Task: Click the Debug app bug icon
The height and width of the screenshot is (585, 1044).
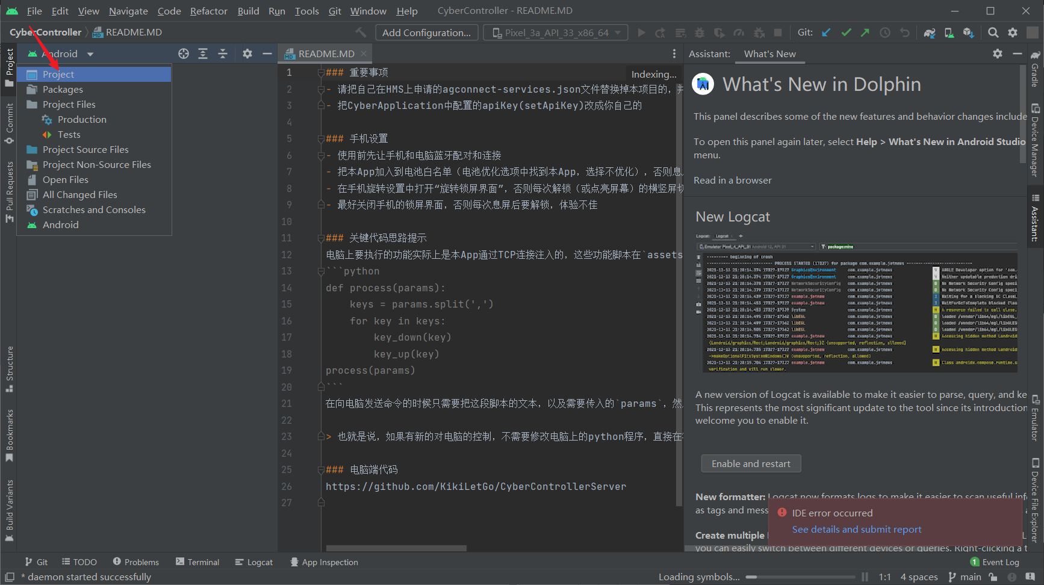Action: [700, 32]
